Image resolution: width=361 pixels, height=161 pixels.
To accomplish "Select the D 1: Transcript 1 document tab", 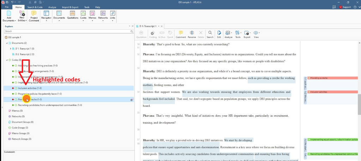I will point(148,26).
